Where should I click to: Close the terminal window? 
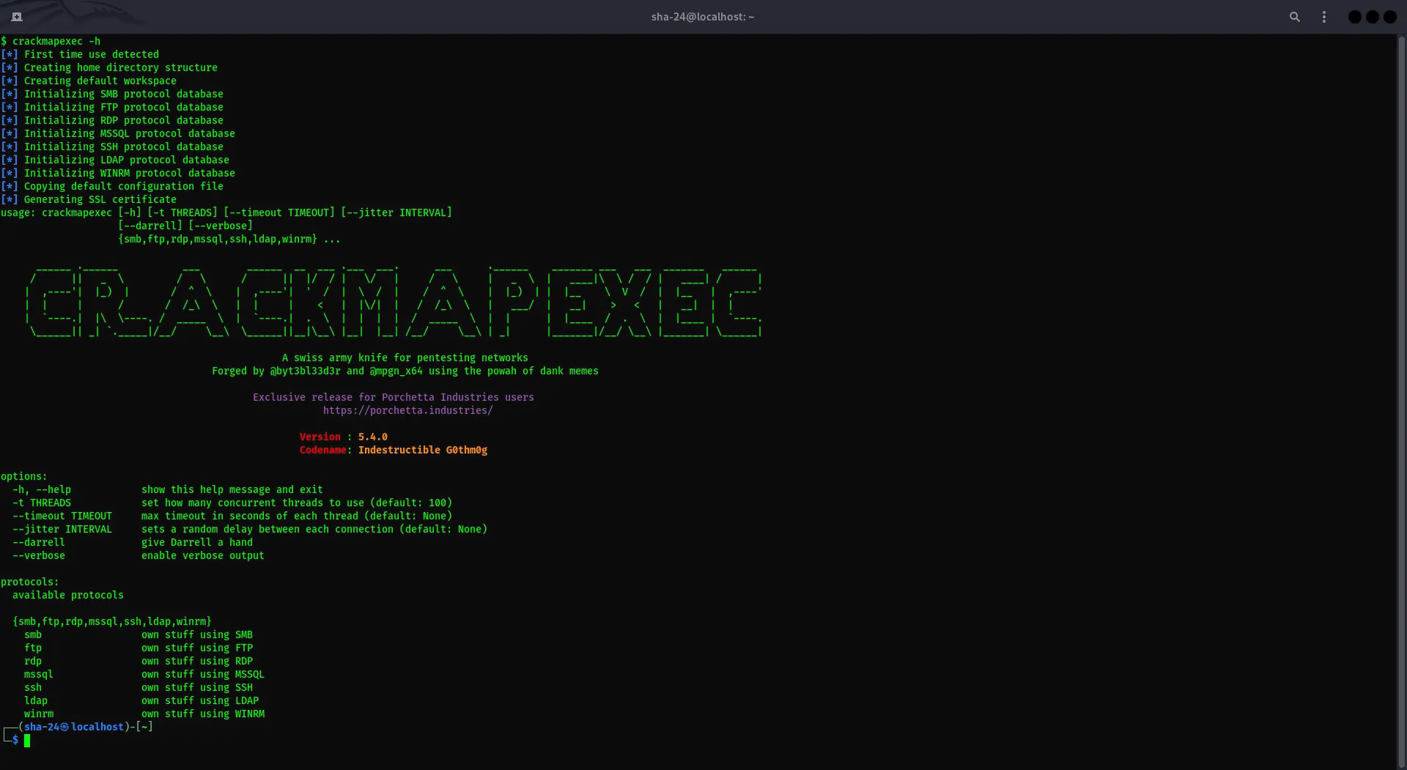(1389, 17)
